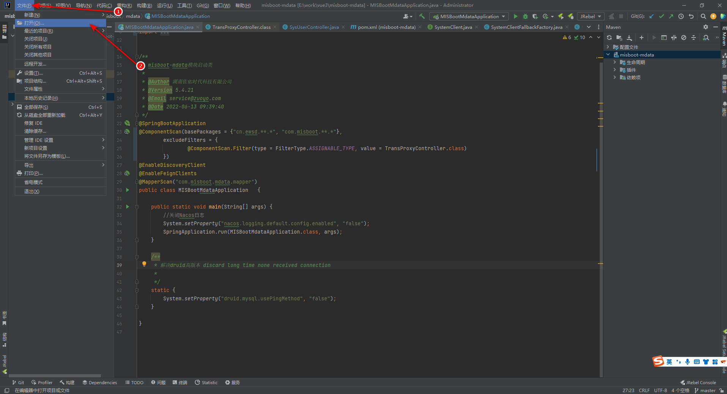Open the profiler run options dropdown arrow
The image size is (727, 394).
(552, 17)
